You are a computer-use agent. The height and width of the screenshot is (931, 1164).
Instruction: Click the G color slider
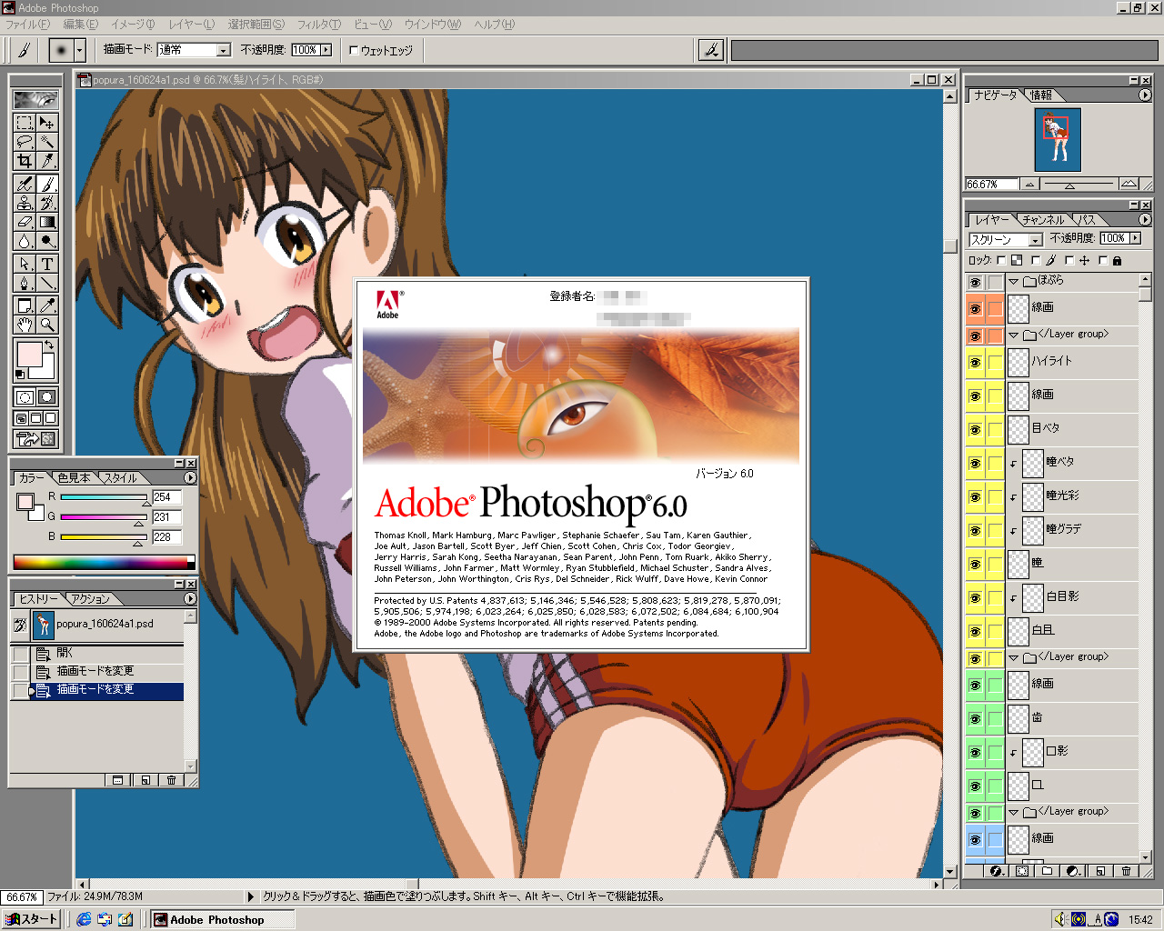pos(104,517)
